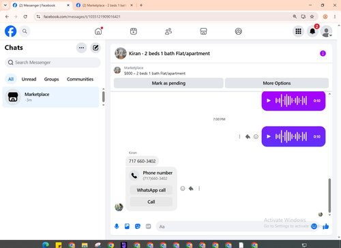Open Facebook home via logo
The height and width of the screenshot is (248, 341).
tap(11, 31)
